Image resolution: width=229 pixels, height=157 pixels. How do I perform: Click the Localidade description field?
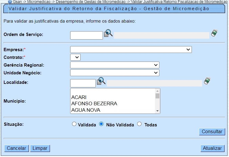tap(154, 83)
